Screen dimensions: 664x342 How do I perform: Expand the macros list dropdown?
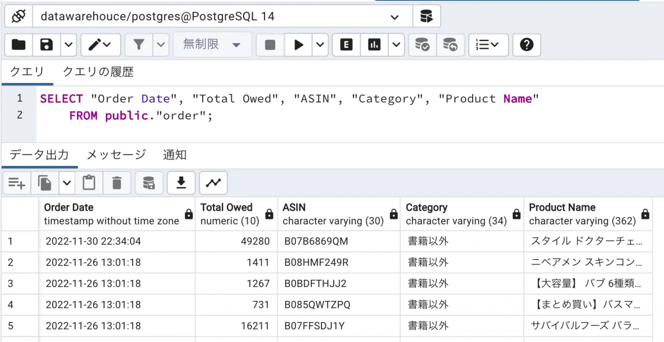(x=488, y=45)
